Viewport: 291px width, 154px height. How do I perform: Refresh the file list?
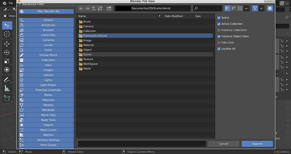coord(100,8)
